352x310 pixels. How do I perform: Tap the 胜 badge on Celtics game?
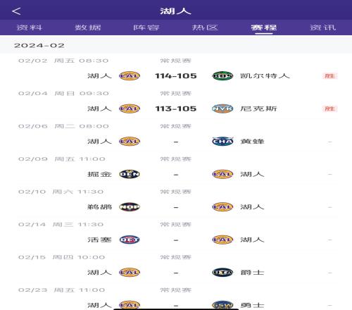[x=329, y=76]
